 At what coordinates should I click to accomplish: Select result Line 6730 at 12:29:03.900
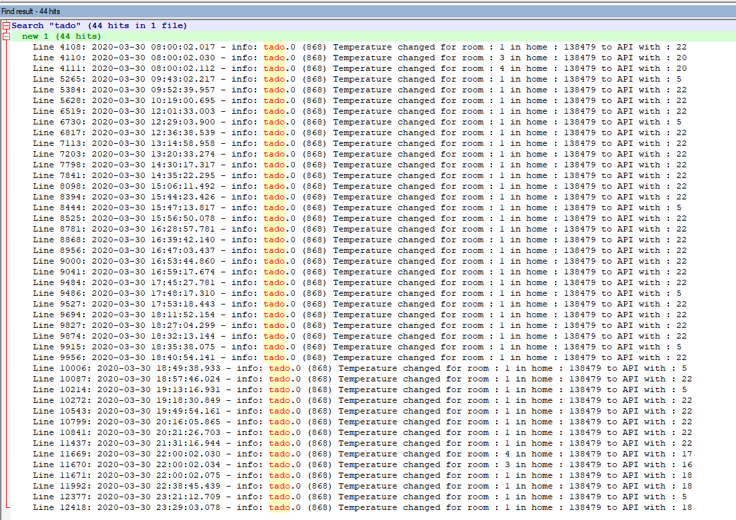coord(357,122)
